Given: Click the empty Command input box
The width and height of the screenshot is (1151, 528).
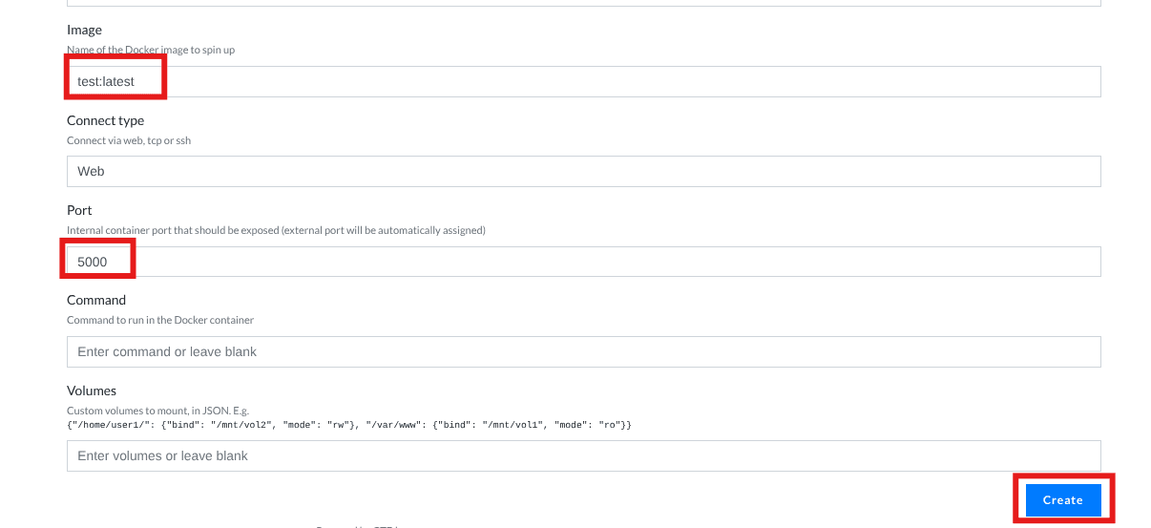Looking at the screenshot, I should [583, 351].
